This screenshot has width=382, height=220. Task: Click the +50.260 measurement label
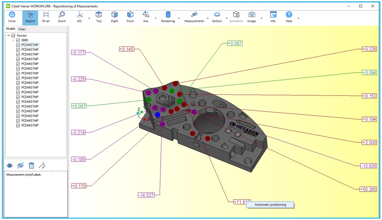(x=368, y=189)
